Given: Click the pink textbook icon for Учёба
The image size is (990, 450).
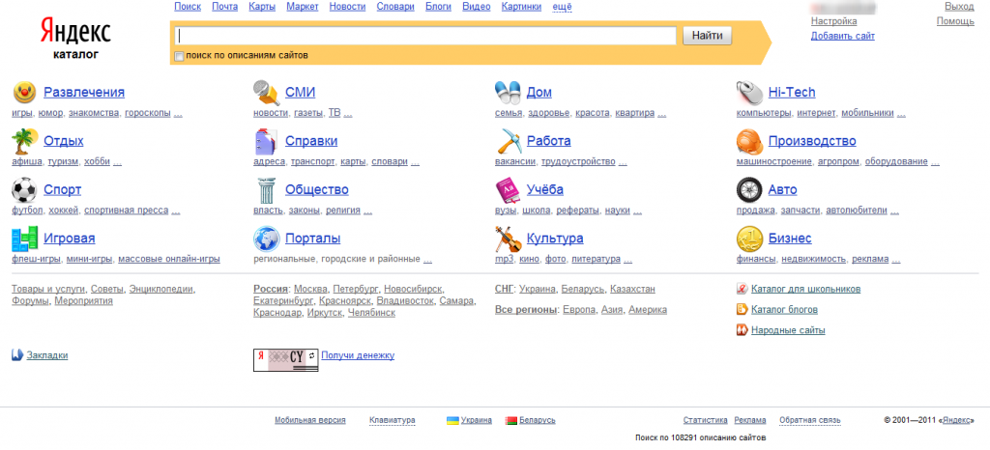Looking at the screenshot, I should pyautogui.click(x=508, y=189).
